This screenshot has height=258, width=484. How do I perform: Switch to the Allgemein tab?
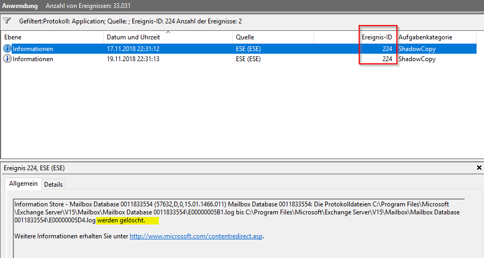point(23,184)
